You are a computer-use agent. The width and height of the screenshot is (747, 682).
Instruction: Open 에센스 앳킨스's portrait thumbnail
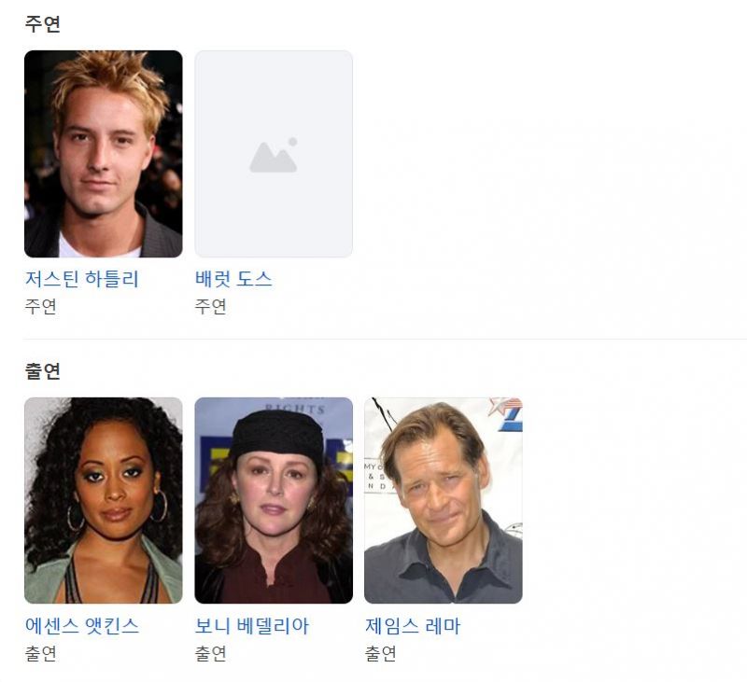point(104,501)
